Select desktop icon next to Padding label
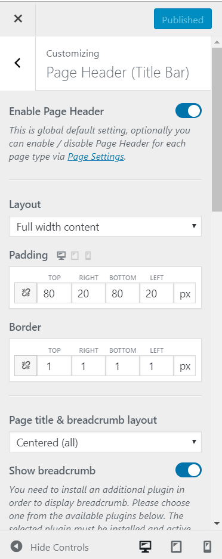The width and height of the screenshot is (222, 559). click(61, 256)
